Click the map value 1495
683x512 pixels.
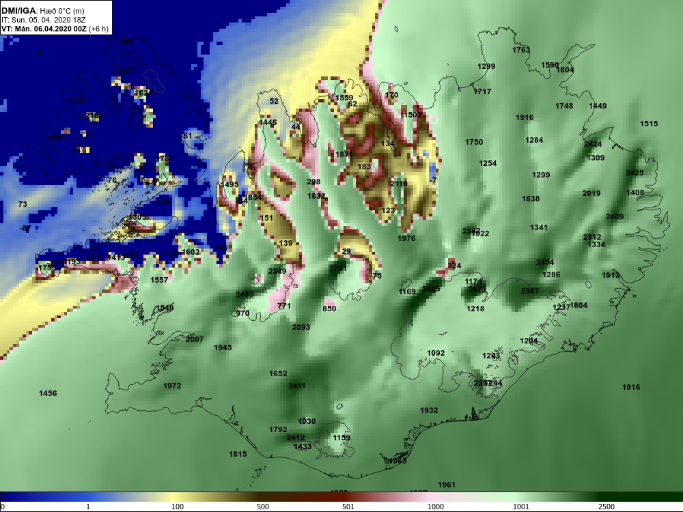pyautogui.click(x=229, y=184)
